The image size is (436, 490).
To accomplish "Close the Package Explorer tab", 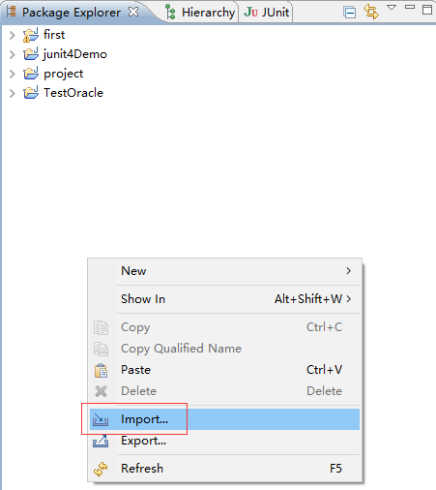I will pyautogui.click(x=133, y=12).
